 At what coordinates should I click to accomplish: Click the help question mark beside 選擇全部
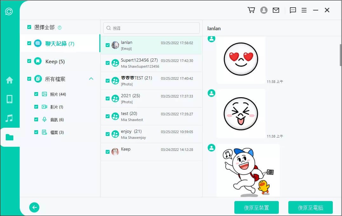click(x=59, y=28)
